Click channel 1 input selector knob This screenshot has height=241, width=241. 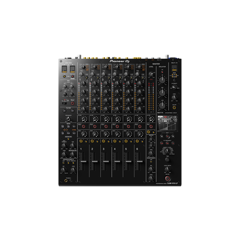click(84, 67)
